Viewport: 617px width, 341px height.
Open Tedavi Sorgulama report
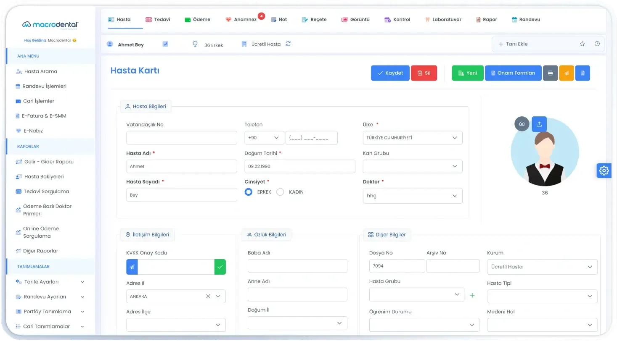pos(42,191)
